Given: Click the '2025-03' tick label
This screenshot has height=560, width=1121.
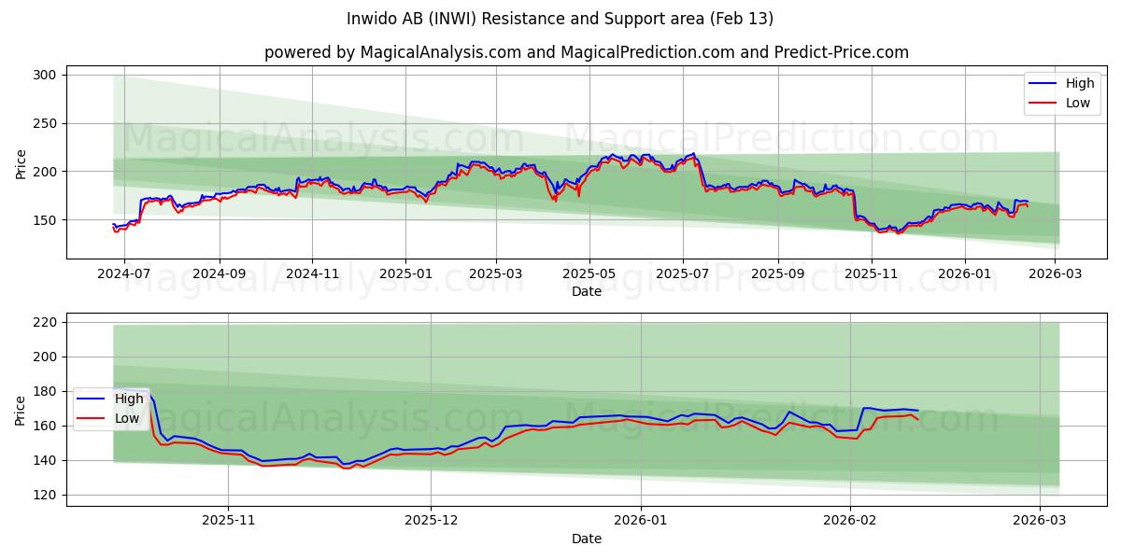Looking at the screenshot, I should click(x=496, y=273).
